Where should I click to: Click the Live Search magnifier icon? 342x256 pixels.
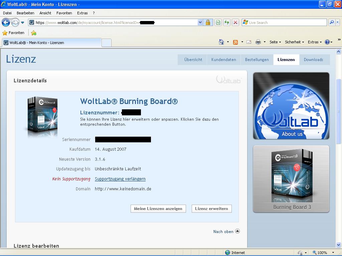click(x=332, y=22)
